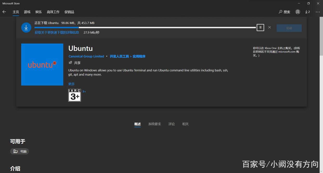Viewport: 323px width, 173px height.
Task: Open downloads queue showing 2
Action: point(307,12)
